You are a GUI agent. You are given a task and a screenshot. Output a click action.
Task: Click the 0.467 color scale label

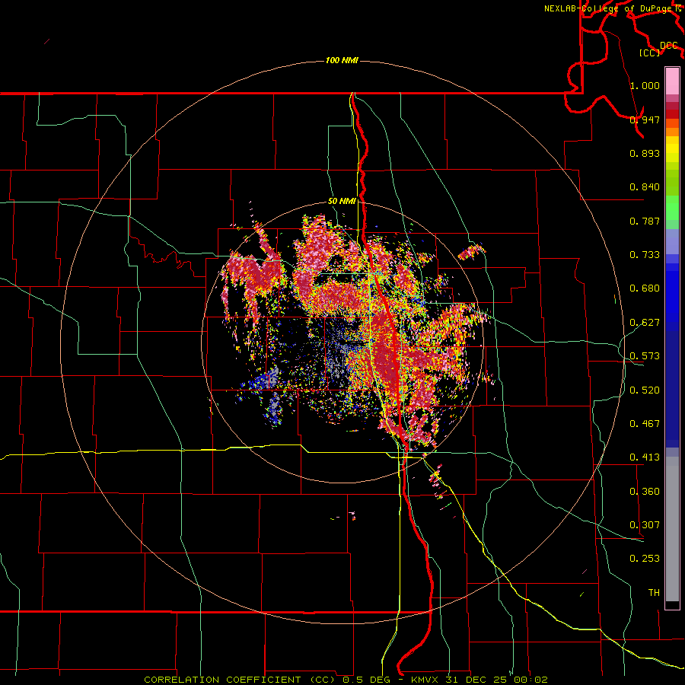(x=645, y=424)
